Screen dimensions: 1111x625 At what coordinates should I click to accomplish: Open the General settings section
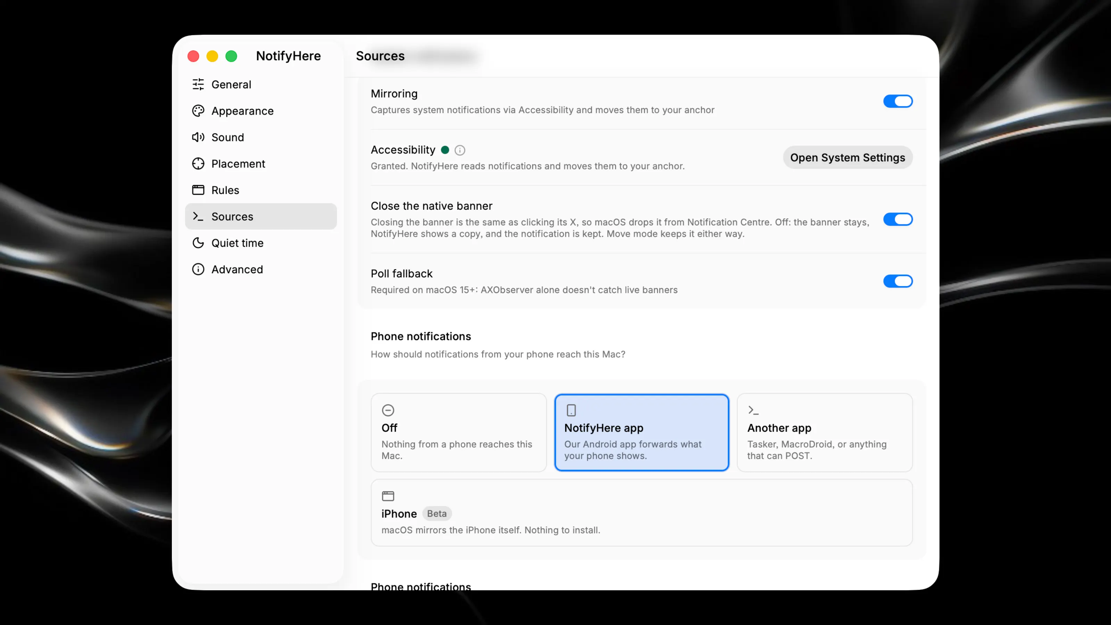point(261,84)
